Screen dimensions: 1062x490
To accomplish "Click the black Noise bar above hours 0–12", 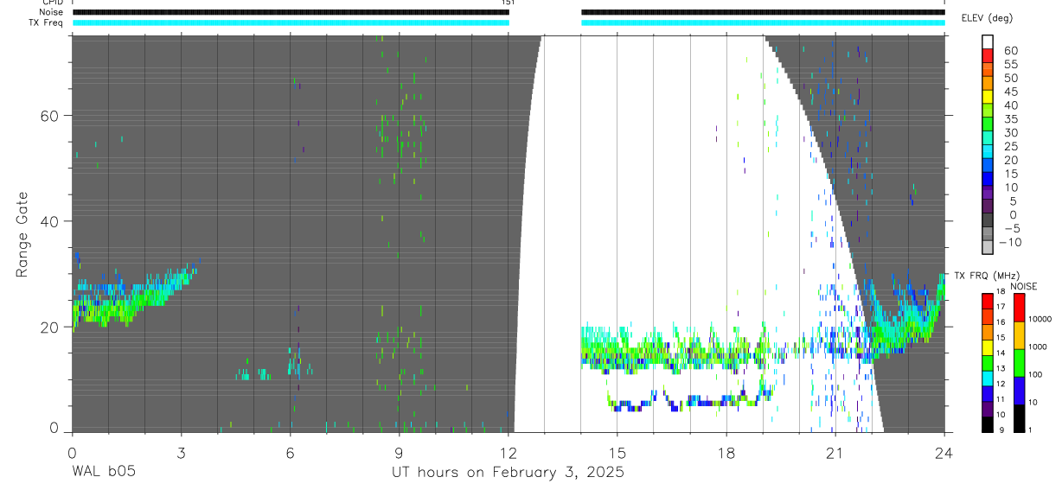I will point(291,12).
